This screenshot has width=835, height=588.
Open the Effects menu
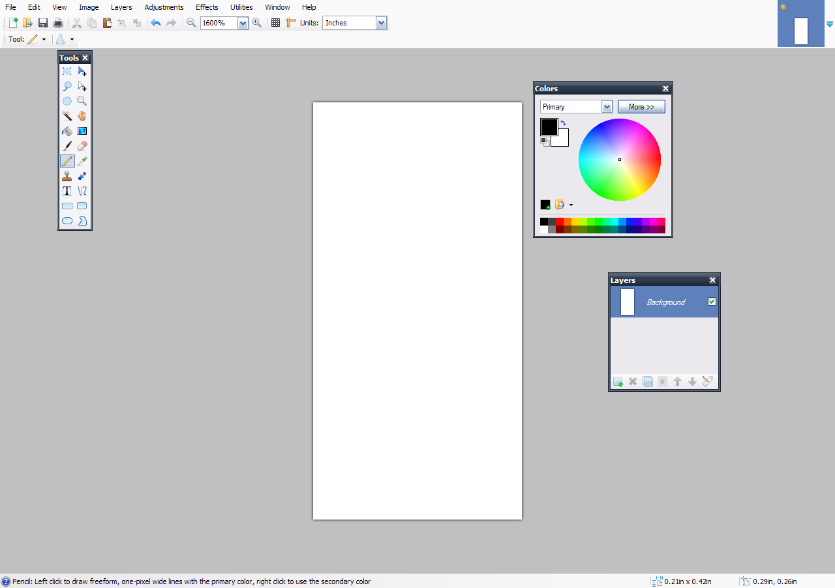point(207,7)
